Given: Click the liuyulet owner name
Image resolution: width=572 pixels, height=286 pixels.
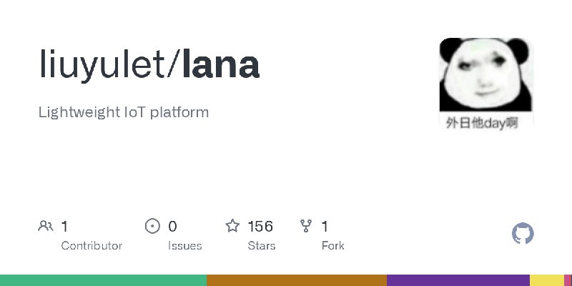Looking at the screenshot, I should pyautogui.click(x=102, y=65).
